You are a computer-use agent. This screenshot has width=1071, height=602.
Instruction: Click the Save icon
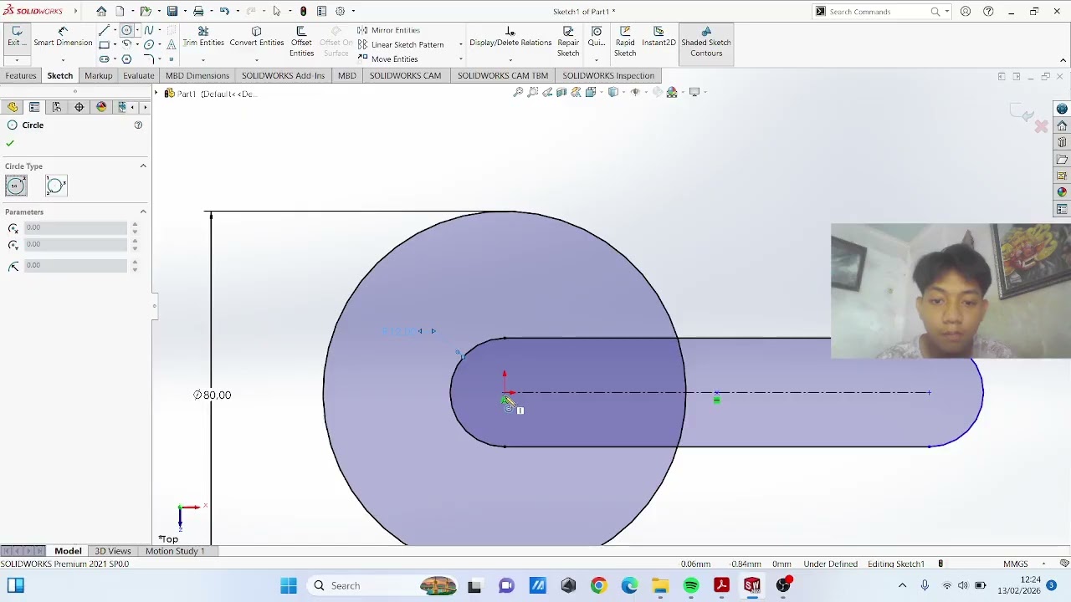pos(172,12)
